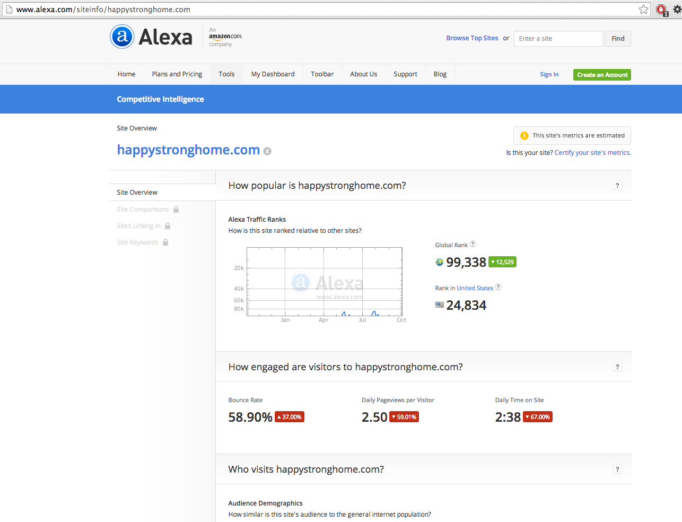Screen dimensions: 682x522
Task: Open help for 'How popular' section
Action: [x=617, y=185]
